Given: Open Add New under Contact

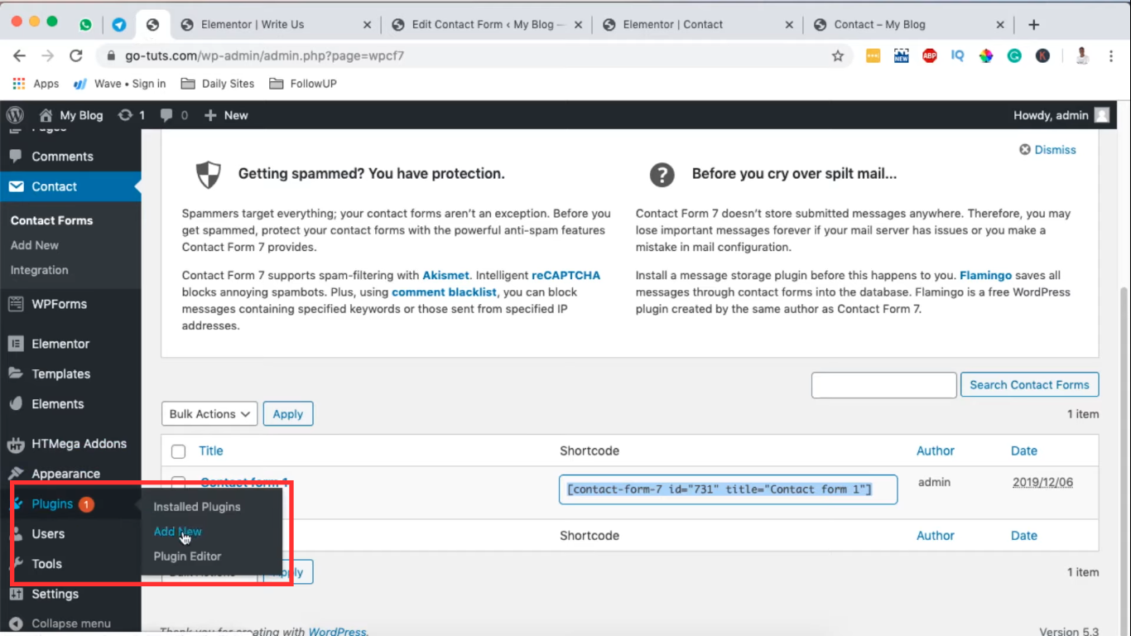Looking at the screenshot, I should [35, 245].
